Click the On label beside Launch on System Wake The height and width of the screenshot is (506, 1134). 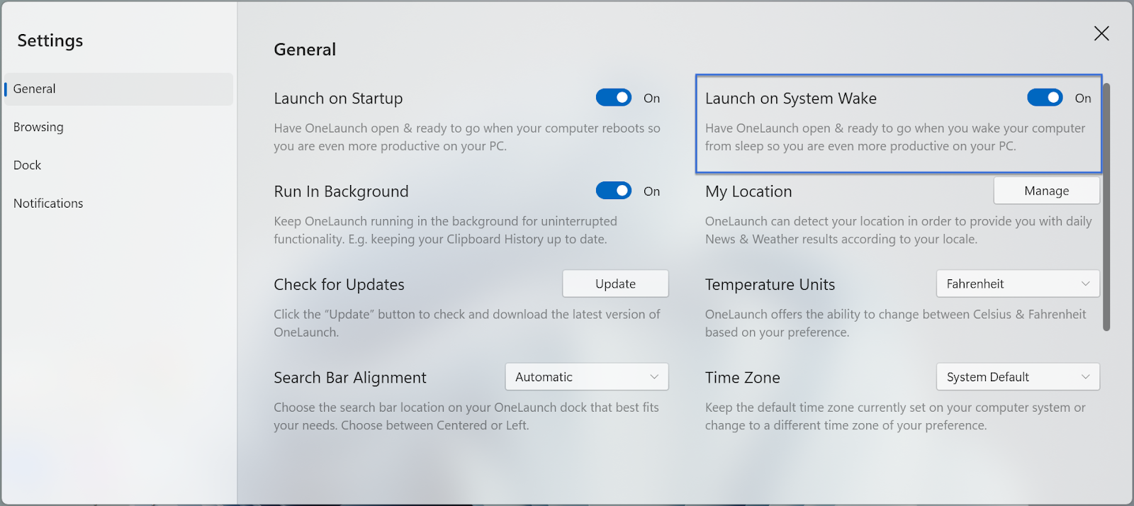pyautogui.click(x=1083, y=99)
